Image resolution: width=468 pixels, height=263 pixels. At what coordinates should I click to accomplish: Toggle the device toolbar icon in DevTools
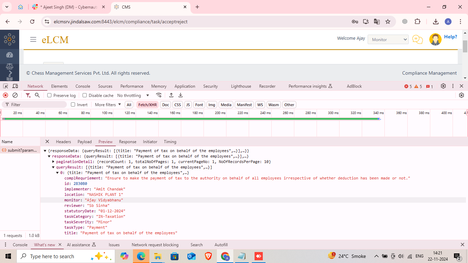click(15, 86)
